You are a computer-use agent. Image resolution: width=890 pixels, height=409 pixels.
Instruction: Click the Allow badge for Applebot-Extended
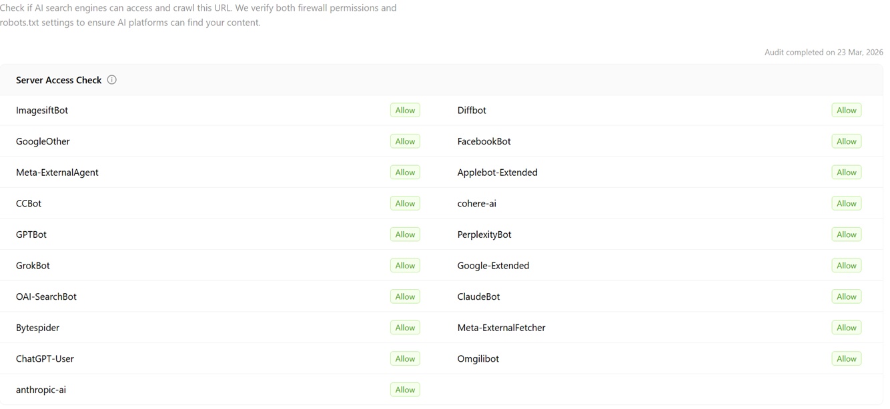click(846, 173)
